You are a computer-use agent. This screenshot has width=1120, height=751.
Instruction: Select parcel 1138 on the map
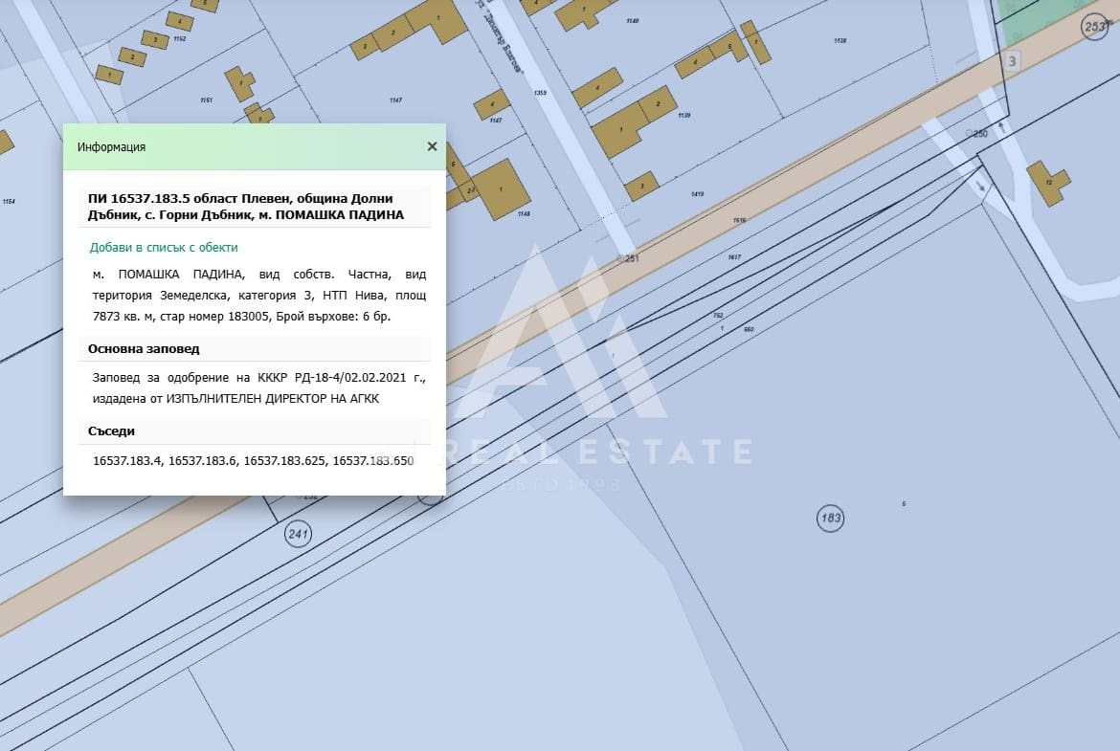click(840, 41)
